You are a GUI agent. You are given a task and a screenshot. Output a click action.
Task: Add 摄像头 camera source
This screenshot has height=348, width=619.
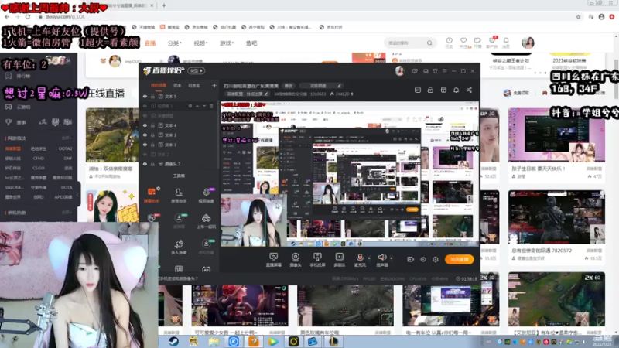[296, 260]
